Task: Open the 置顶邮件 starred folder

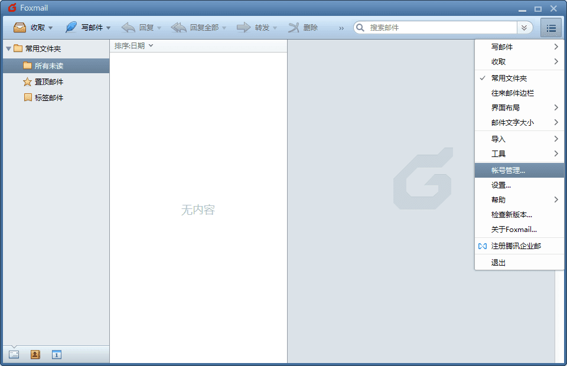Action: (x=48, y=82)
